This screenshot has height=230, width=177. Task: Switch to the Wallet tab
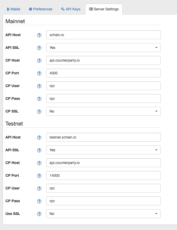(x=13, y=9)
